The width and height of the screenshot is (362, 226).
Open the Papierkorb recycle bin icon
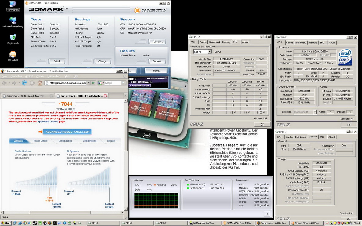13,39
